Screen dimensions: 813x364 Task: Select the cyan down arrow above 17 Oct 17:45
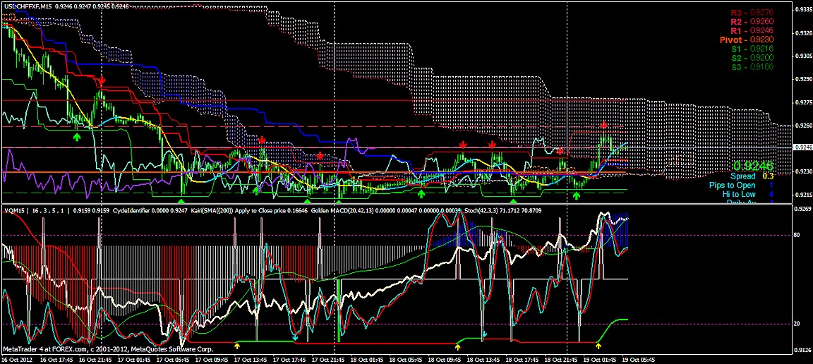(295, 337)
